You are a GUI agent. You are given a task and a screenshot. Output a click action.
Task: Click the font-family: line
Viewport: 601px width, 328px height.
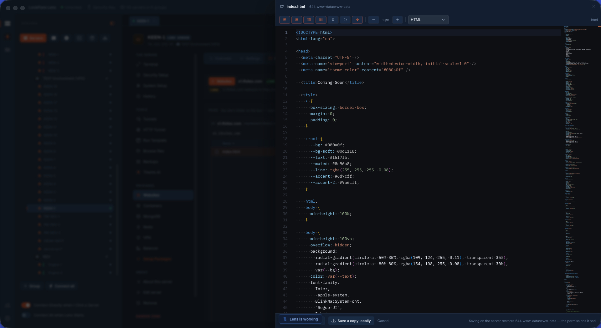coord(325,283)
